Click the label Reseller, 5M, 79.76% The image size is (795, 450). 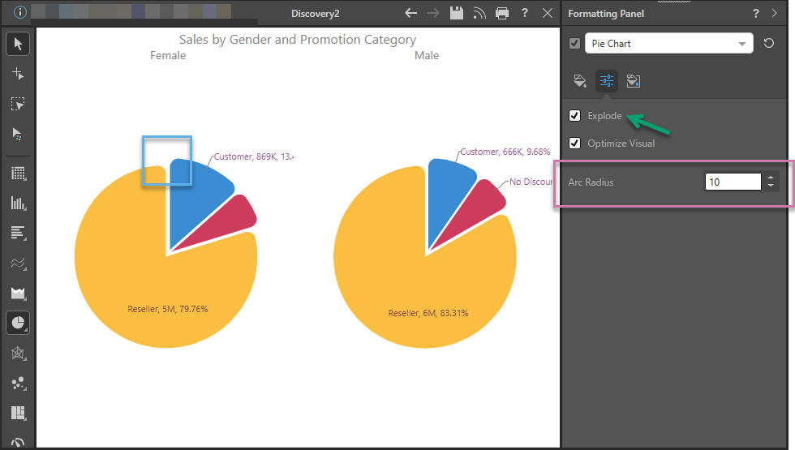coord(168,309)
